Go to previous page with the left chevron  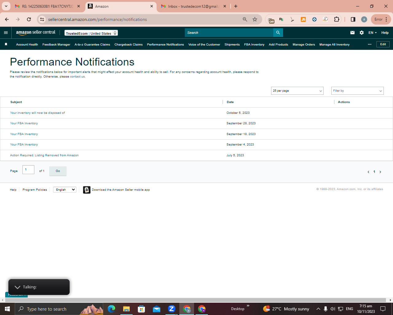[368, 172]
